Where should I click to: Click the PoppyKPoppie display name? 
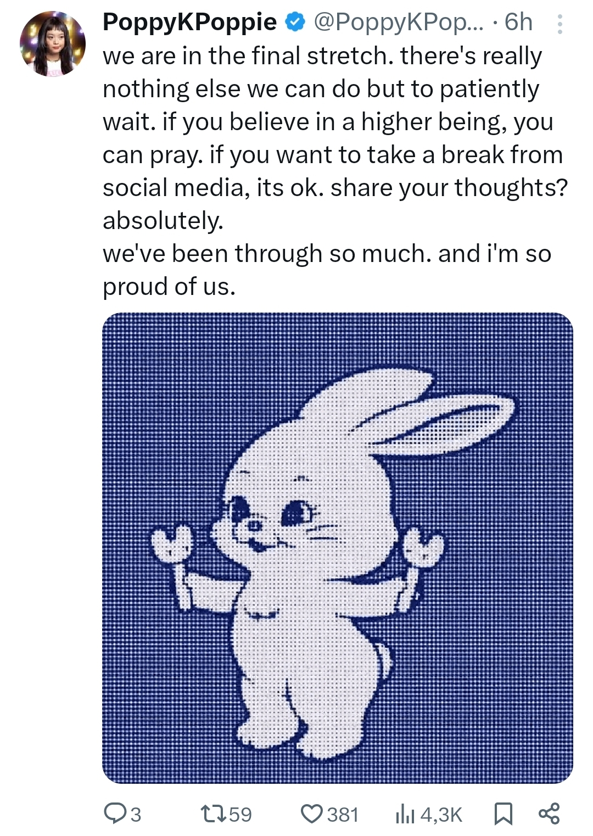[x=190, y=22]
